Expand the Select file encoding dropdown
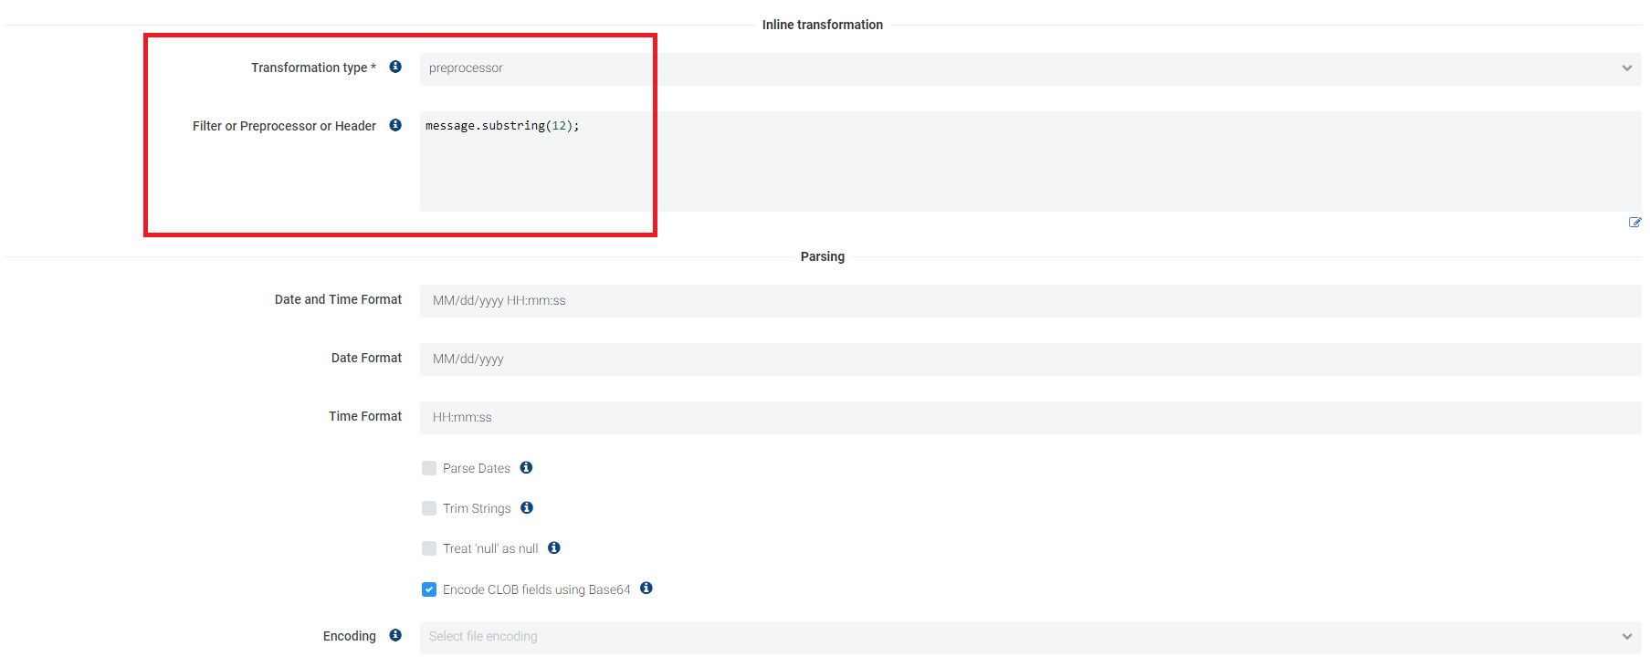 (x=1029, y=637)
